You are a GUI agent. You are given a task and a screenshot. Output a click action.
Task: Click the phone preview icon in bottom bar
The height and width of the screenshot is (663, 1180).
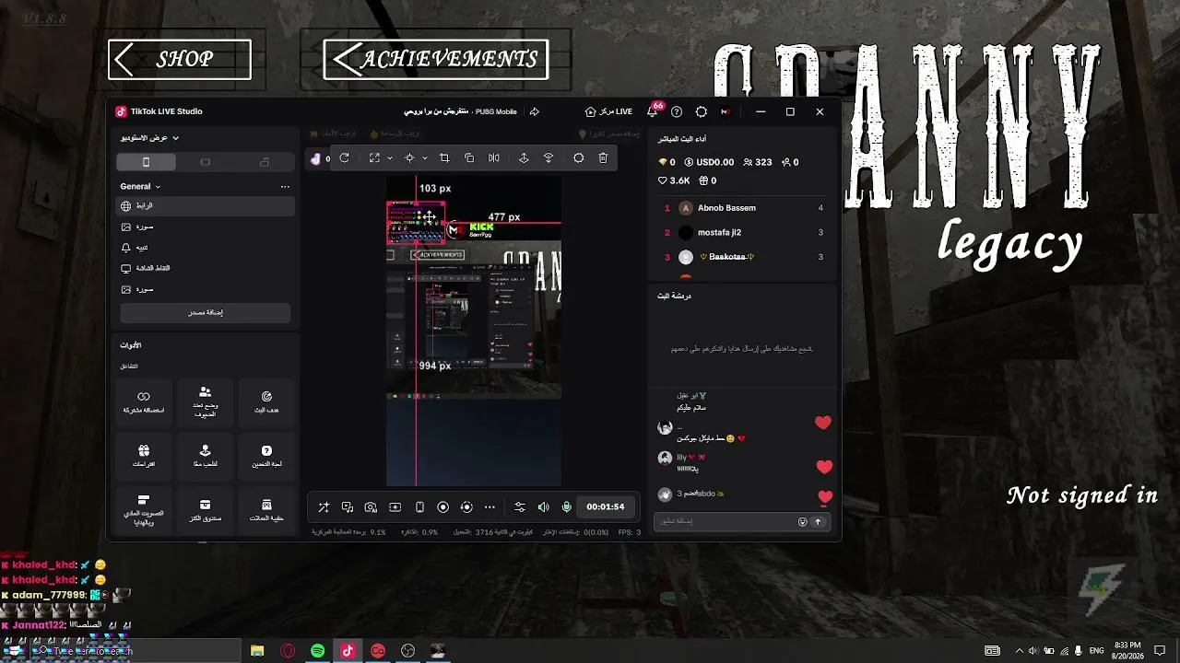coord(419,506)
